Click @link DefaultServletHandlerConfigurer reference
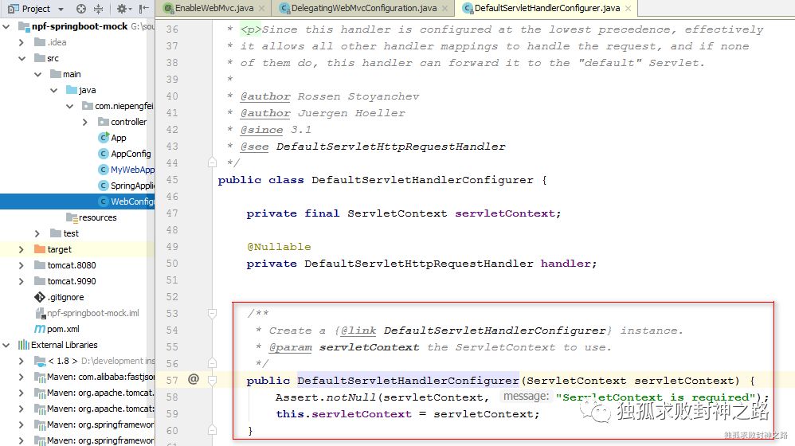 coord(495,331)
